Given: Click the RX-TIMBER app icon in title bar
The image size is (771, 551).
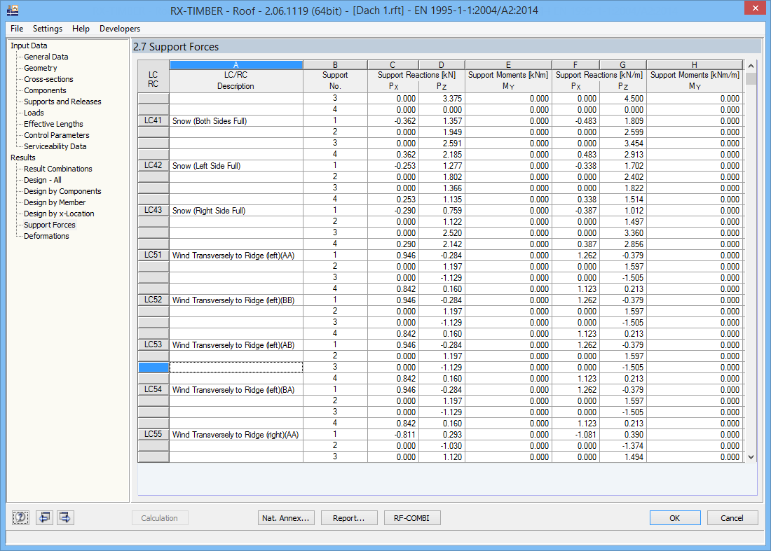Looking at the screenshot, I should 13,10.
